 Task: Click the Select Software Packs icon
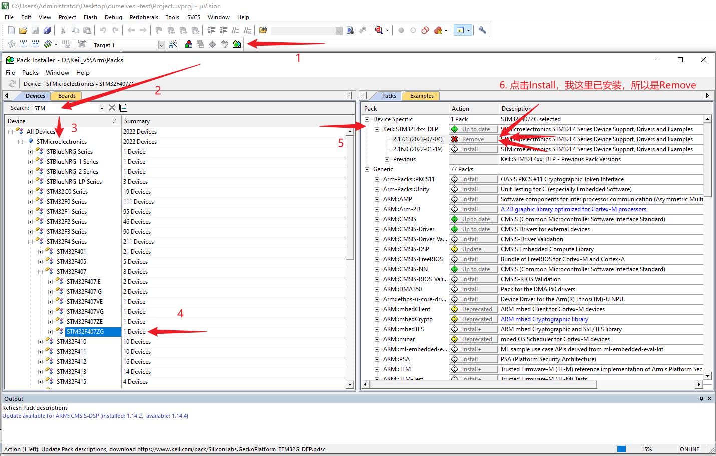225,44
